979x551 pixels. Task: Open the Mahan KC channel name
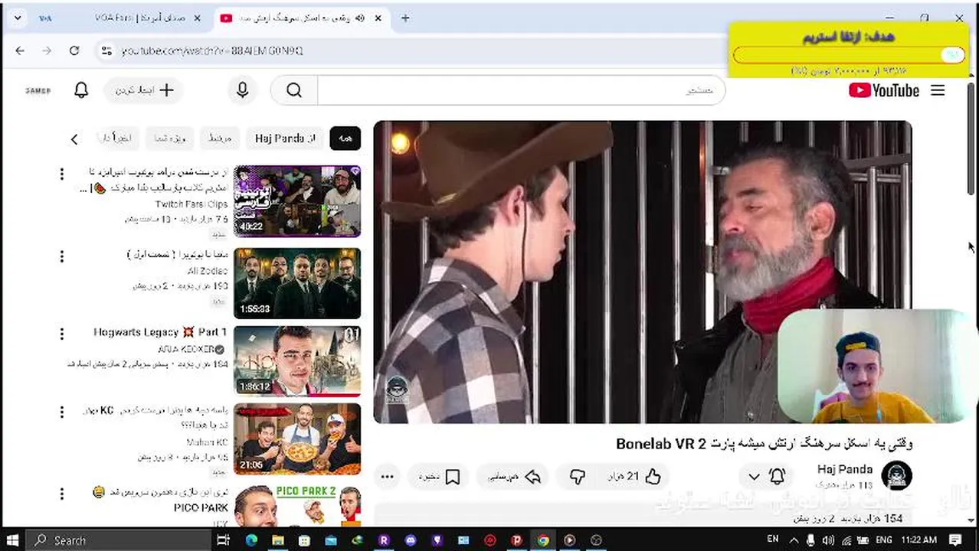(207, 442)
